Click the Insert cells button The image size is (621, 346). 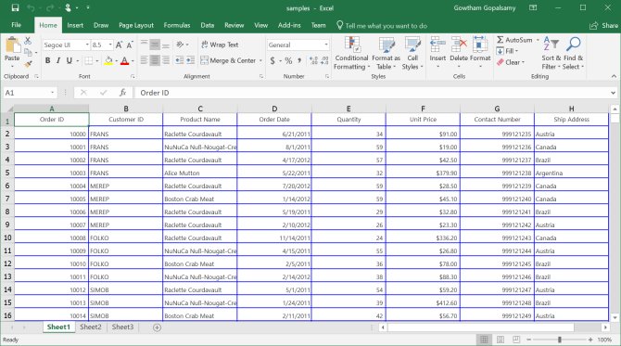click(437, 52)
